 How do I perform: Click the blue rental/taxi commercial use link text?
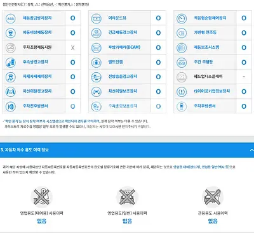pyautogui.click(x=201, y=167)
